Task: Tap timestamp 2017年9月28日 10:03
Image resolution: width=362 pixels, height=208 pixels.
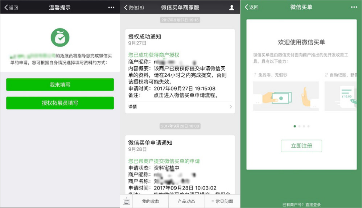Action: [180, 126]
